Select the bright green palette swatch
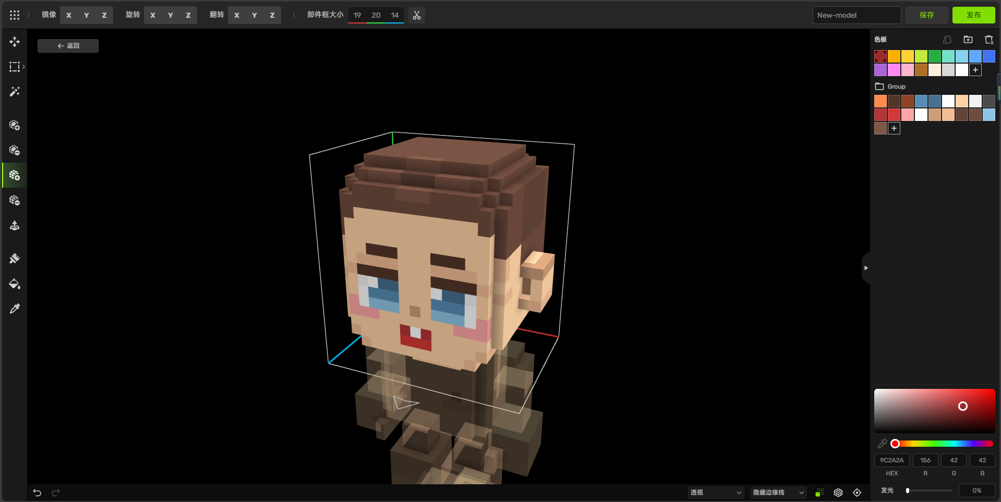 (x=935, y=56)
